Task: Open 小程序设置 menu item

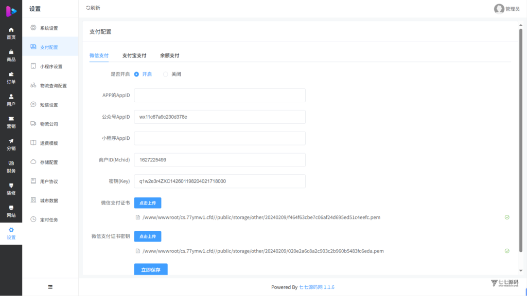Action: click(50, 66)
